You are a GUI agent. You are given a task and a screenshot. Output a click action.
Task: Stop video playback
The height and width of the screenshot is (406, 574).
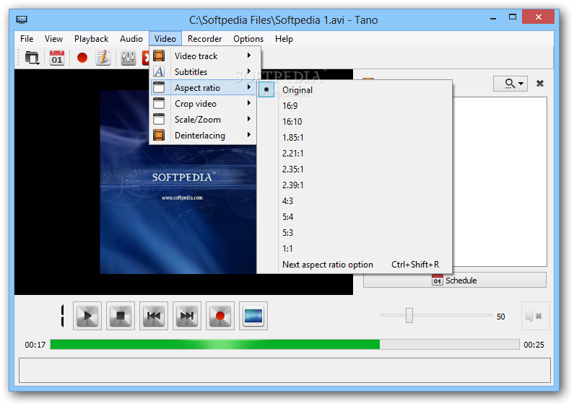pos(121,316)
